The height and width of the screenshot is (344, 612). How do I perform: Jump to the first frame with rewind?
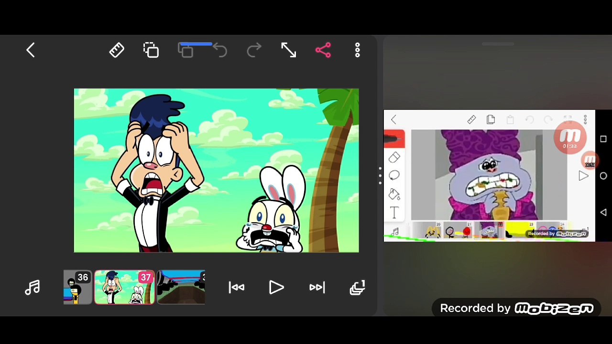236,287
